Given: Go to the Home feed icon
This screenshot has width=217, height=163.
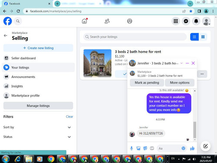Looking at the screenshot, I should tap(85, 21).
